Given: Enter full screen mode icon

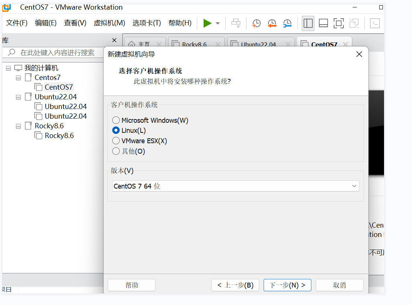Looking at the screenshot, I should [339, 23].
